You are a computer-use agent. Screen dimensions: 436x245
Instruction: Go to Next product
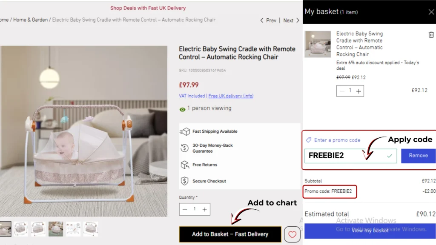[291, 20]
